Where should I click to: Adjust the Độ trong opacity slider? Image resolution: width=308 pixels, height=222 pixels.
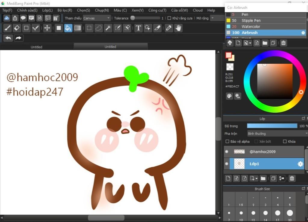(272, 126)
